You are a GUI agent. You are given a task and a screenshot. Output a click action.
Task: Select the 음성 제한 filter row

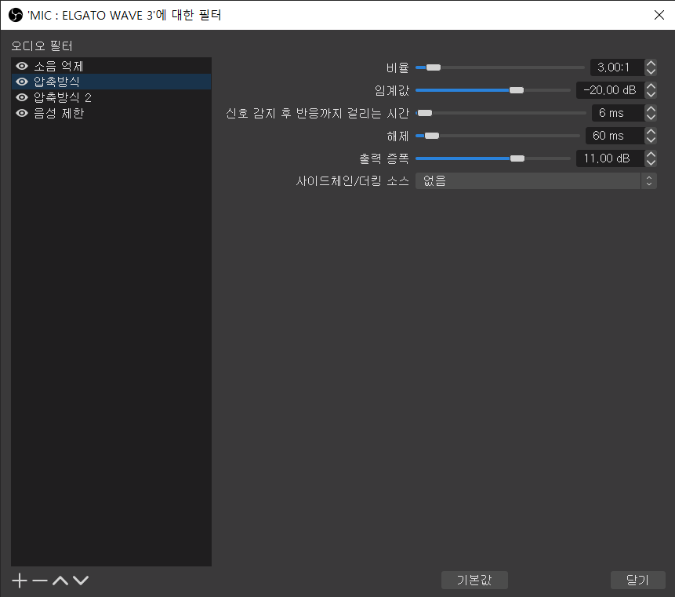[x=111, y=113]
